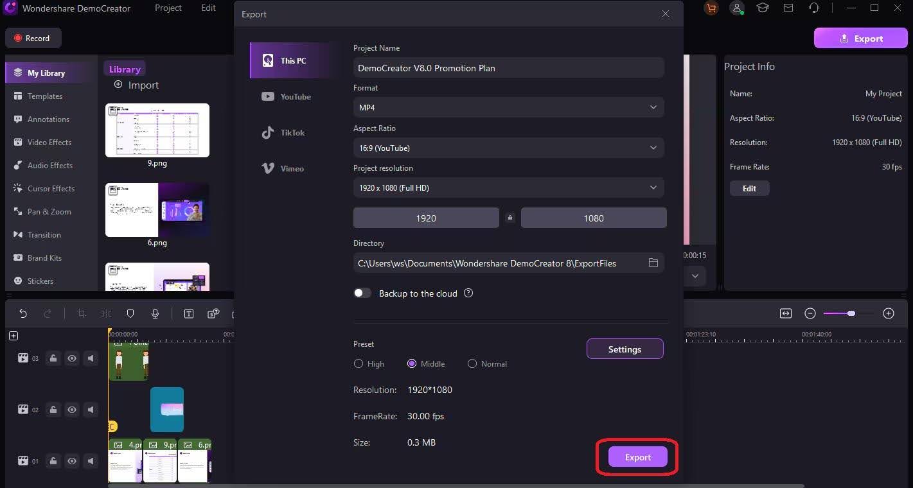Click the marker shield icon in timeline toolbar
The height and width of the screenshot is (488, 913).
[x=130, y=313]
